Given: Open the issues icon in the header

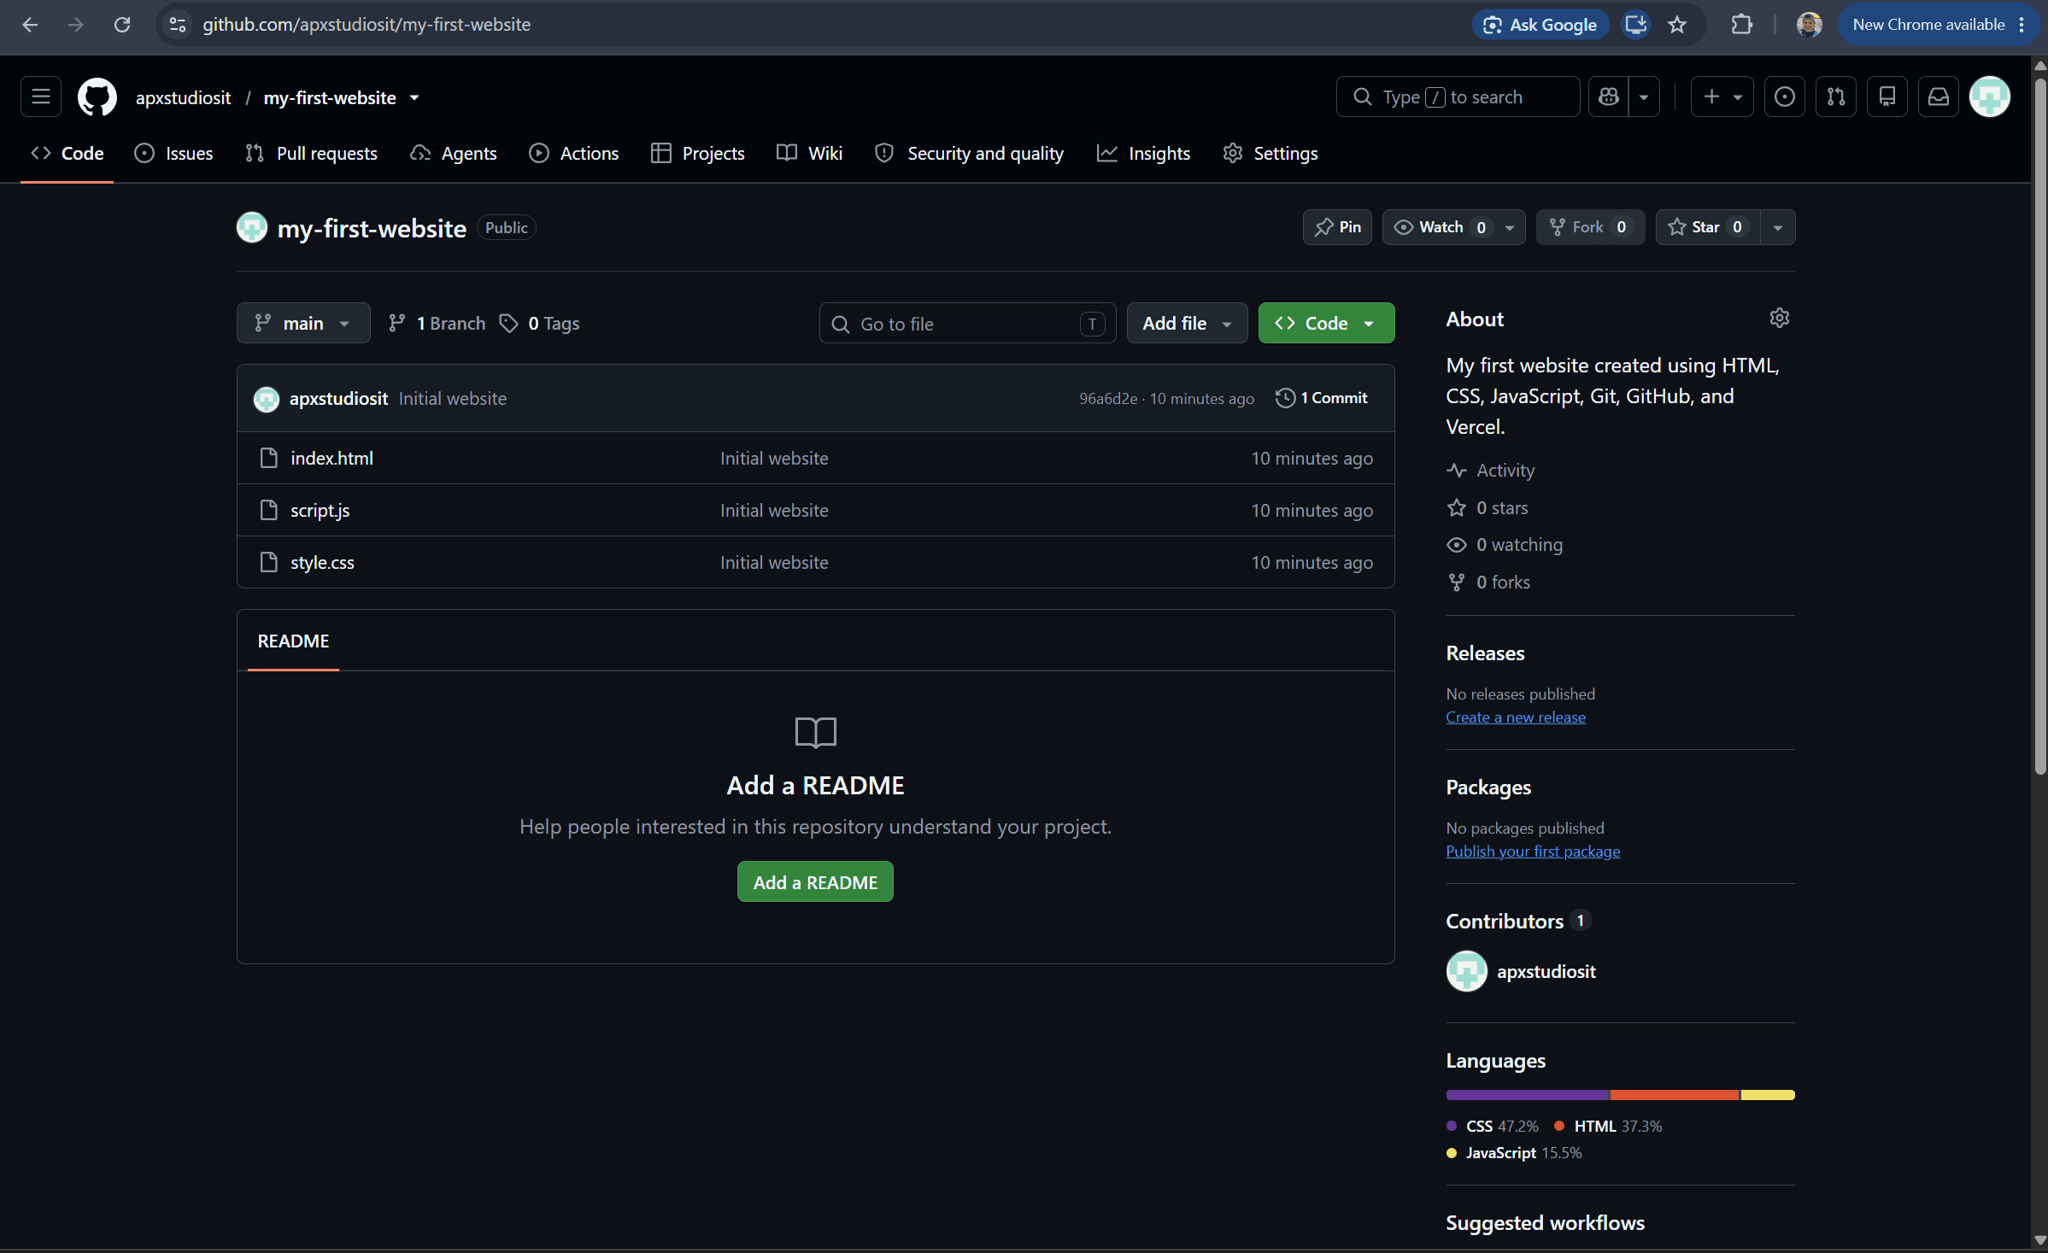Looking at the screenshot, I should (x=1785, y=97).
